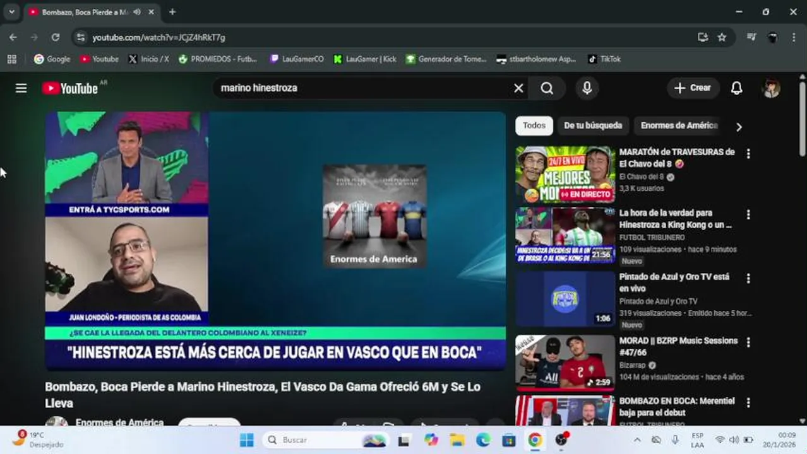Open the Hinestroza King Kong video thumbnail
807x454 pixels.
(x=565, y=236)
